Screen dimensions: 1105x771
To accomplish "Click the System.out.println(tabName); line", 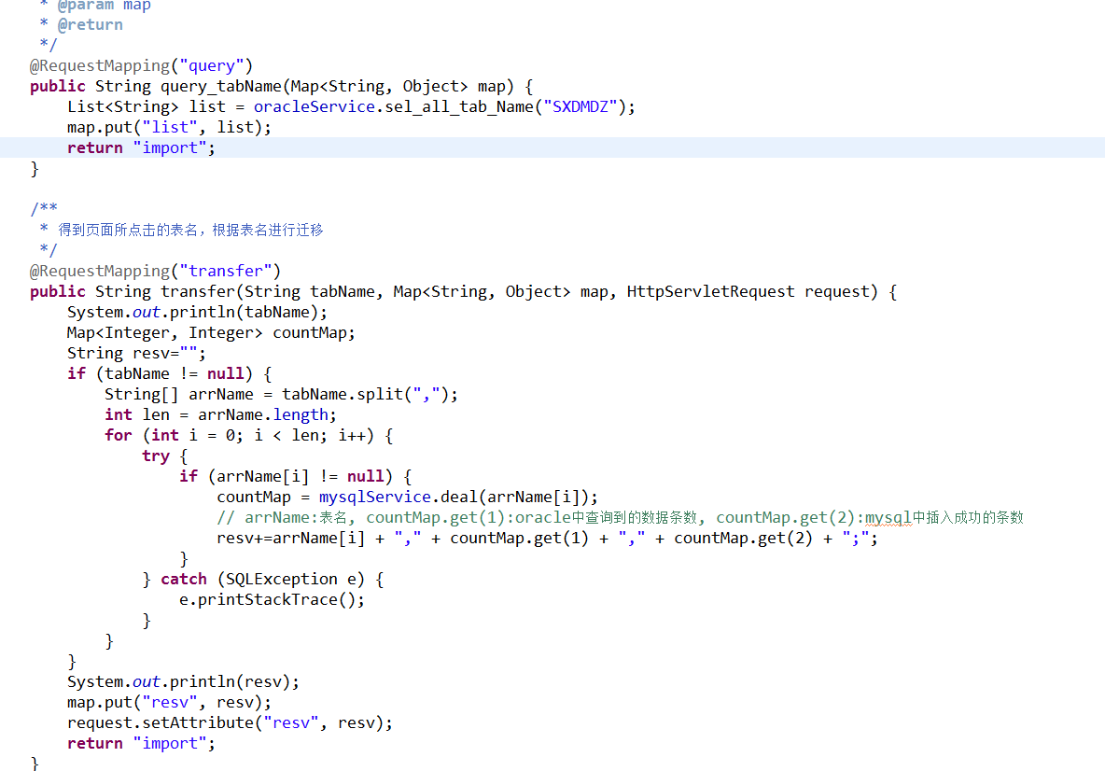I will [x=197, y=312].
